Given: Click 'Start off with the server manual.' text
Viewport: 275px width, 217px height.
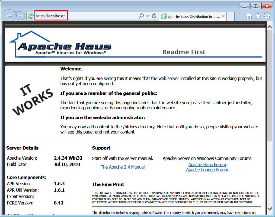Looking at the screenshot, I should pyautogui.click(x=122, y=158).
